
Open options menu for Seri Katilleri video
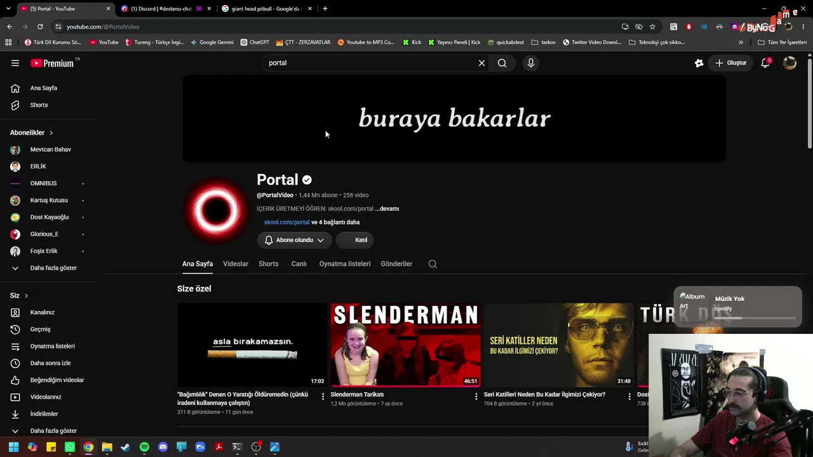629,397
